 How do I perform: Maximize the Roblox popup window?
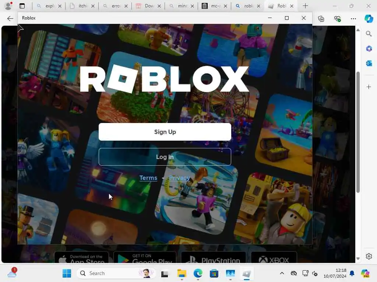pos(286,18)
